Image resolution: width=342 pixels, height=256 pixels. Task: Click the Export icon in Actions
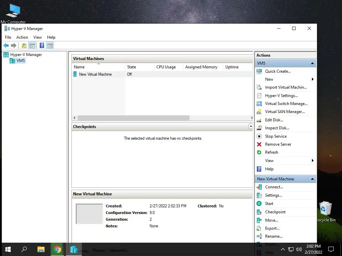(x=259, y=228)
